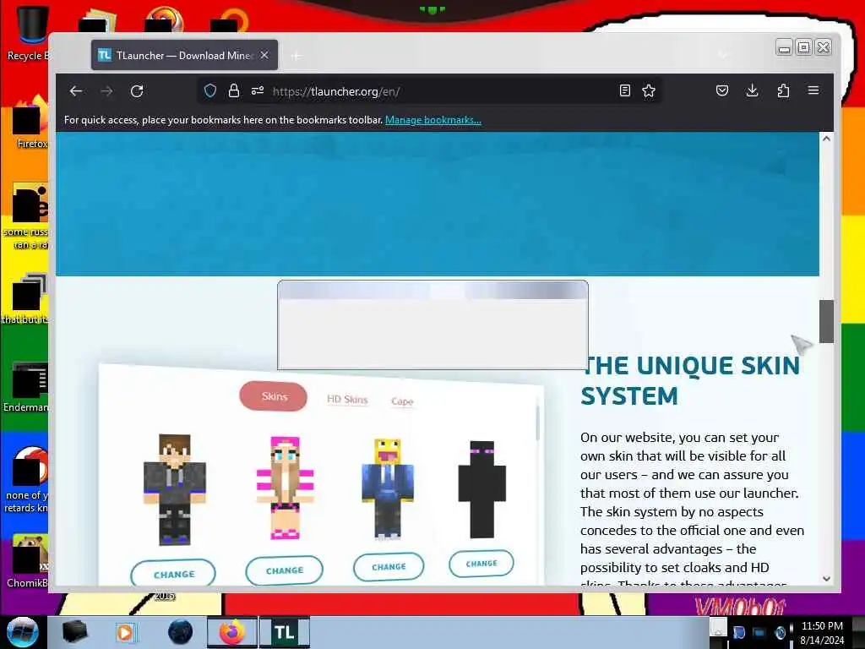Maximize the Firefox window

click(804, 47)
